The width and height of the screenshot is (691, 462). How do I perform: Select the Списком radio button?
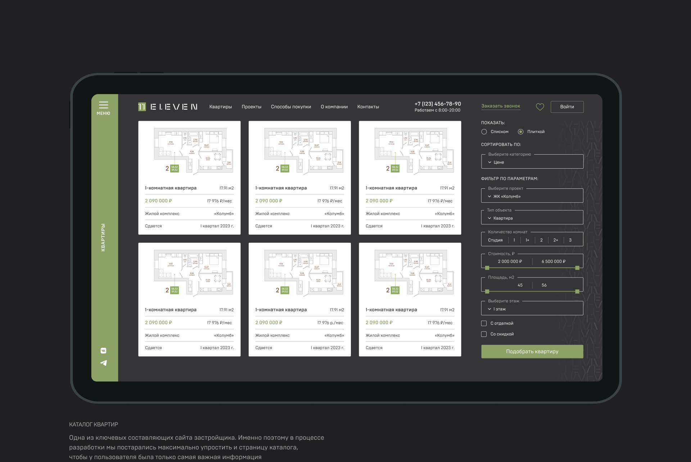pos(484,132)
